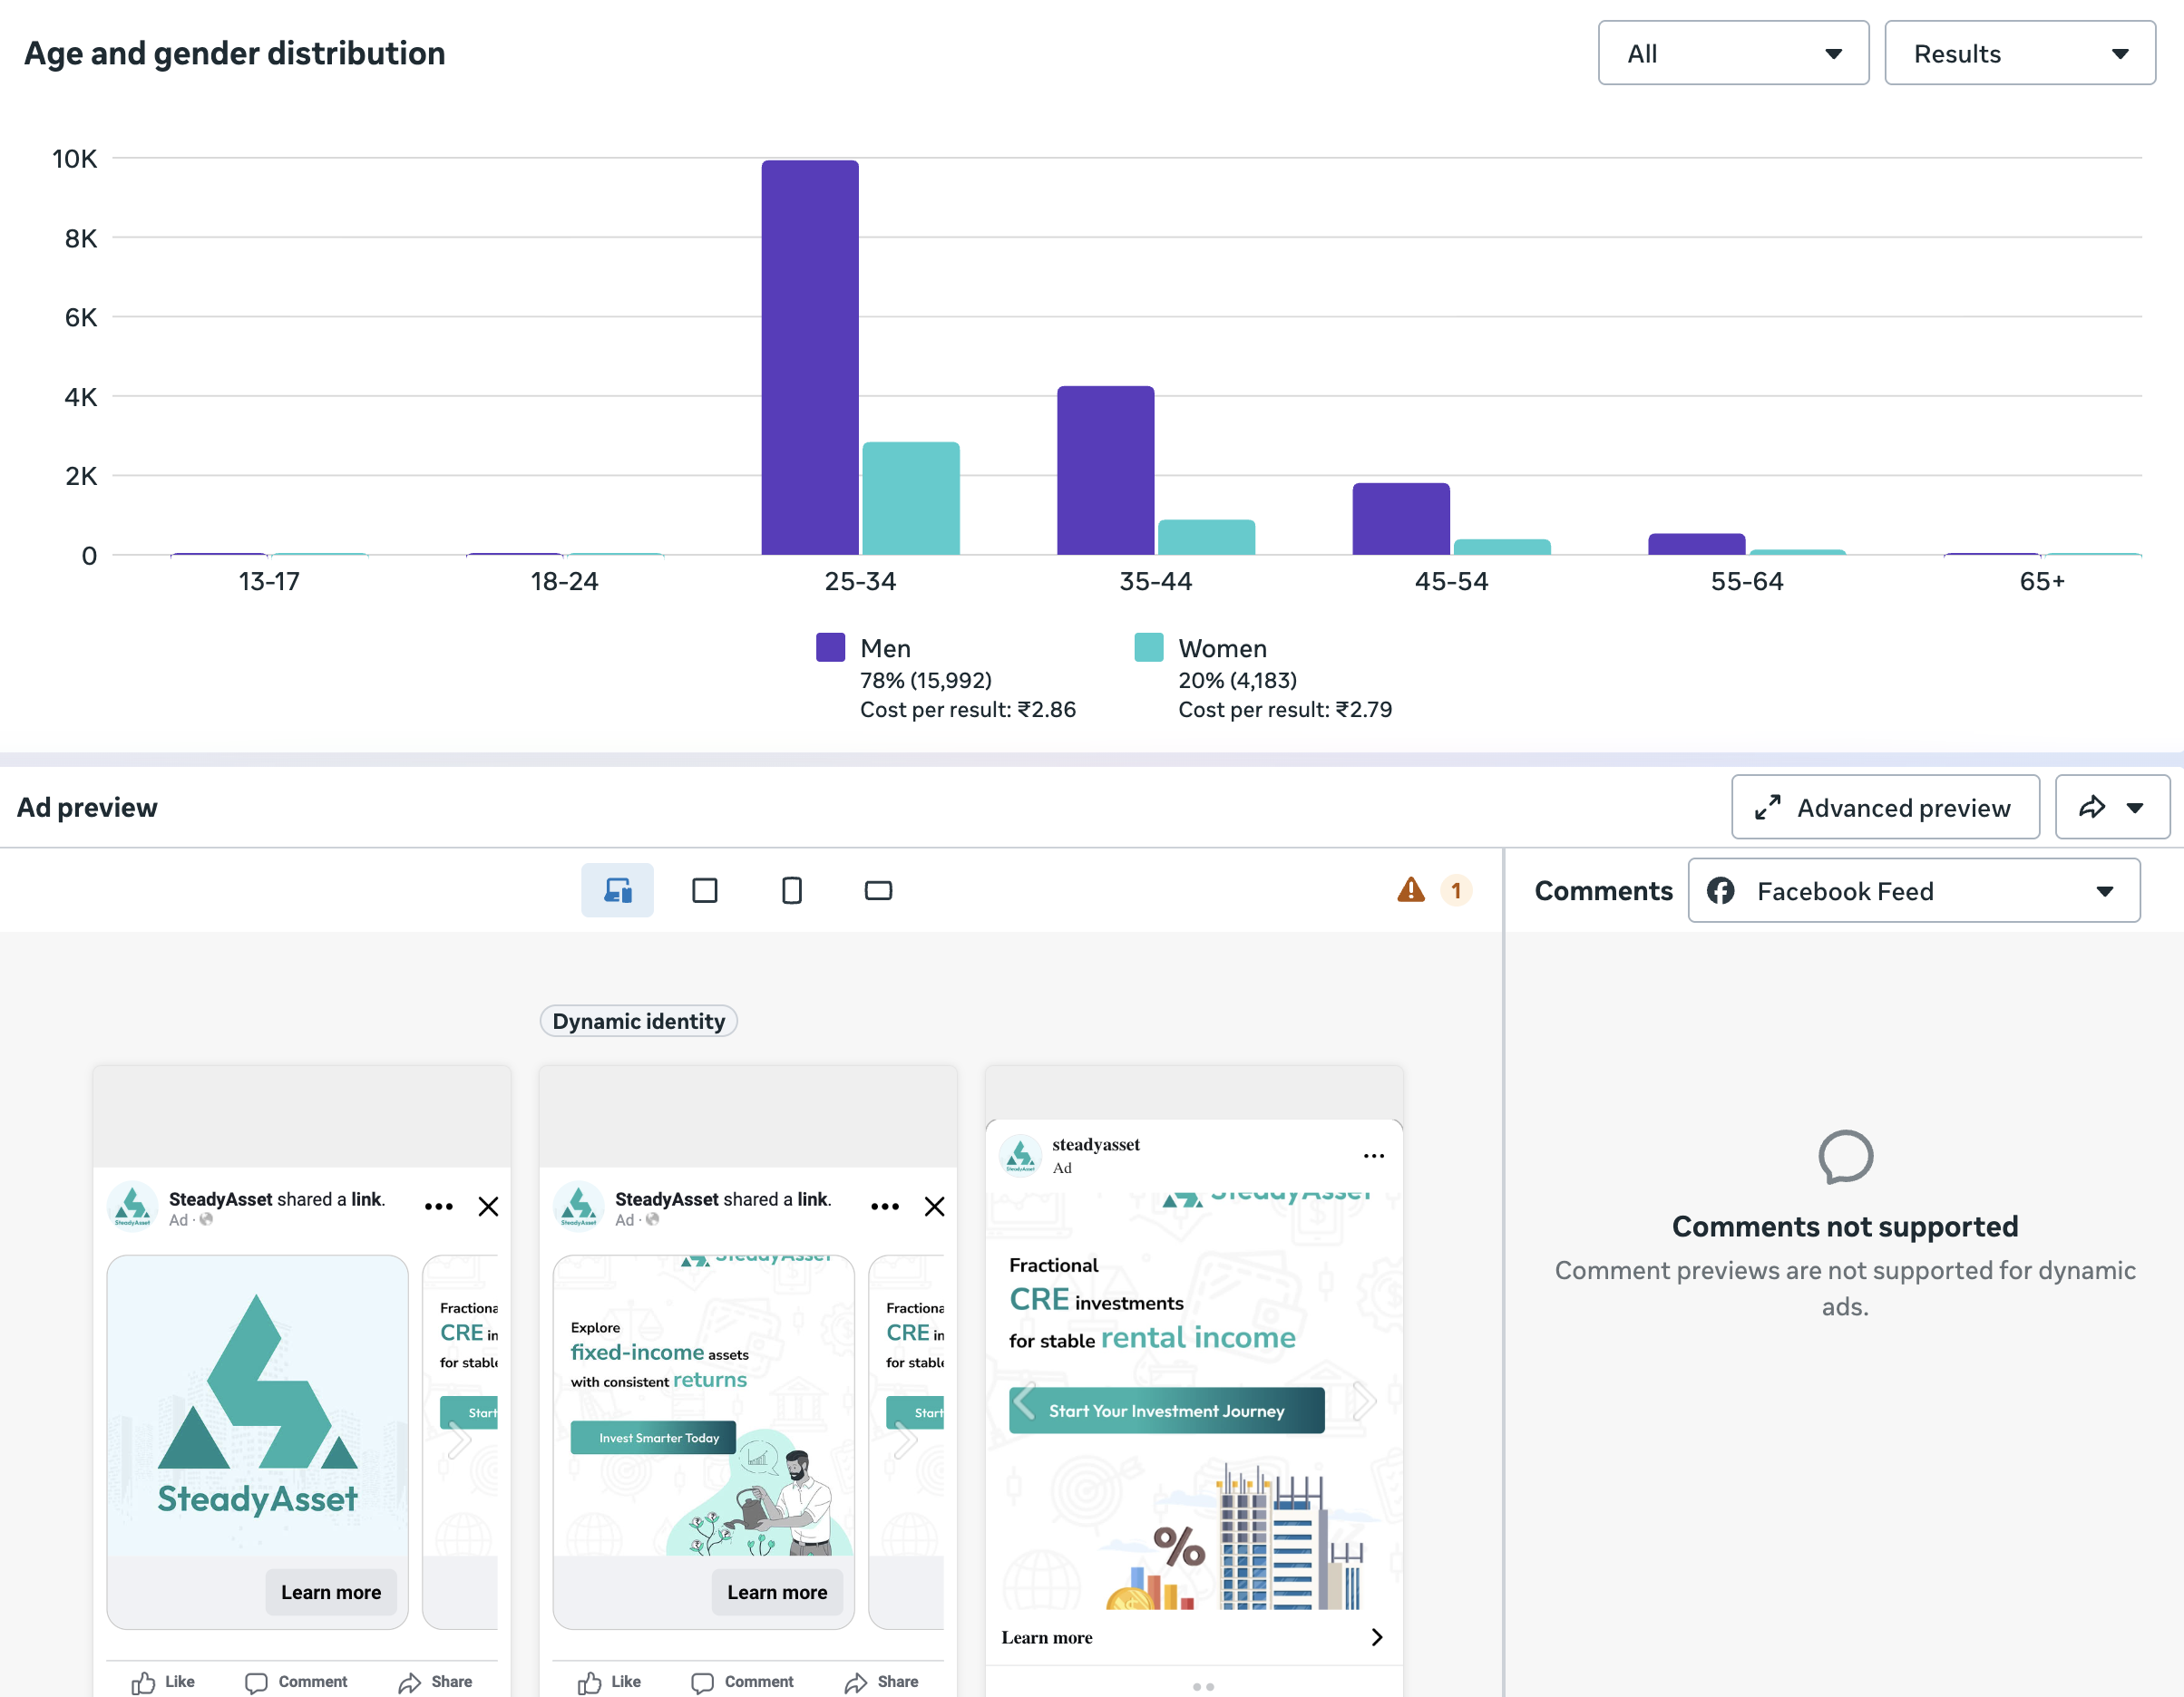Click the ellipsis menu on the steadyasset ad
This screenshot has height=1697, width=2184.
tap(1373, 1155)
